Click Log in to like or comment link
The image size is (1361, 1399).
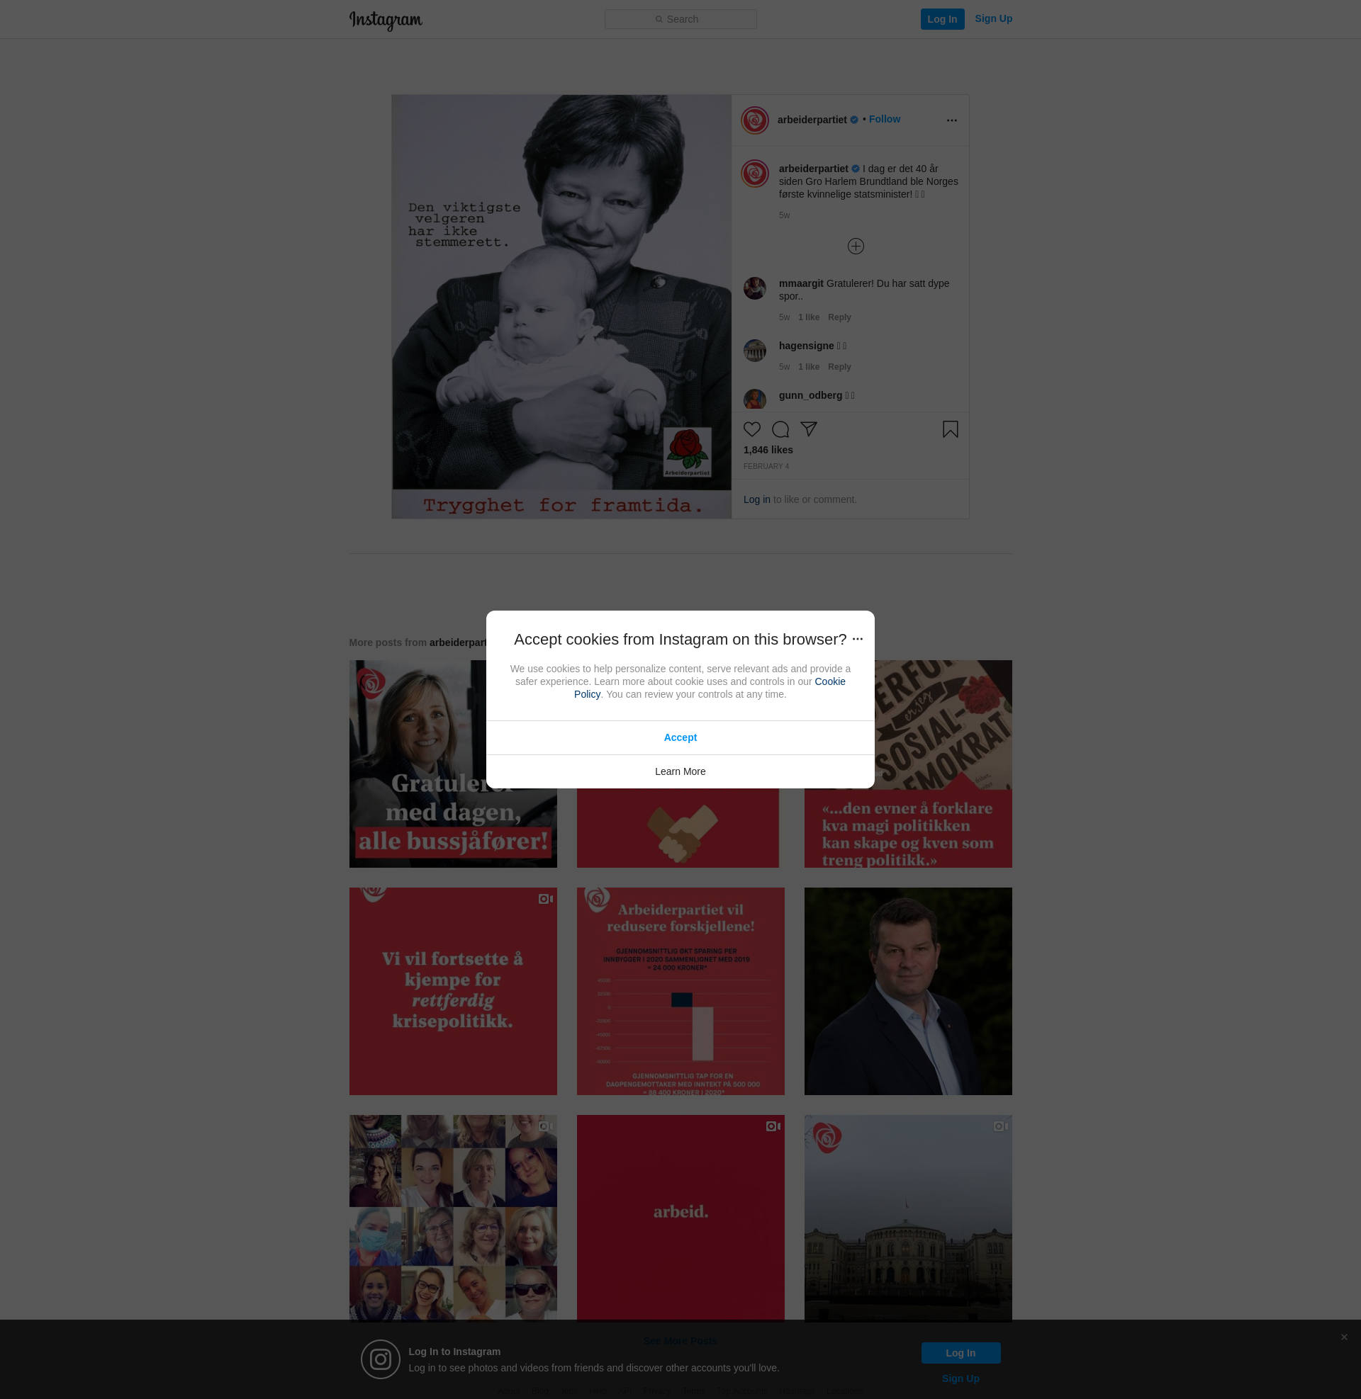coord(756,499)
